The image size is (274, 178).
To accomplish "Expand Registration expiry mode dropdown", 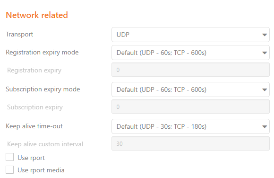I will point(190,53).
